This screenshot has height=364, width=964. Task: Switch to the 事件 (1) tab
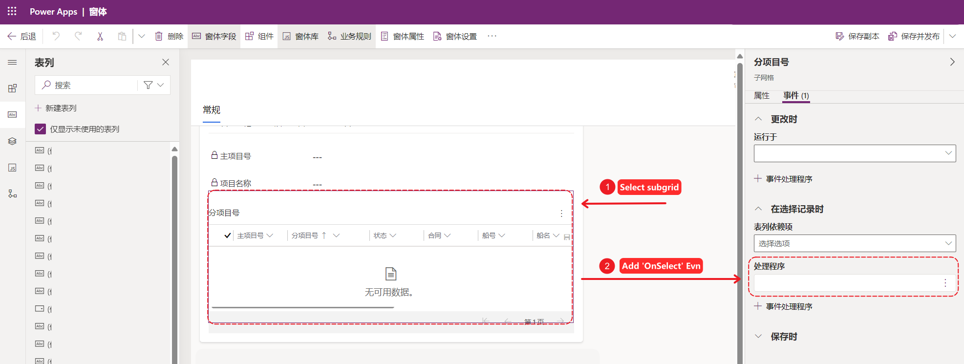[796, 96]
